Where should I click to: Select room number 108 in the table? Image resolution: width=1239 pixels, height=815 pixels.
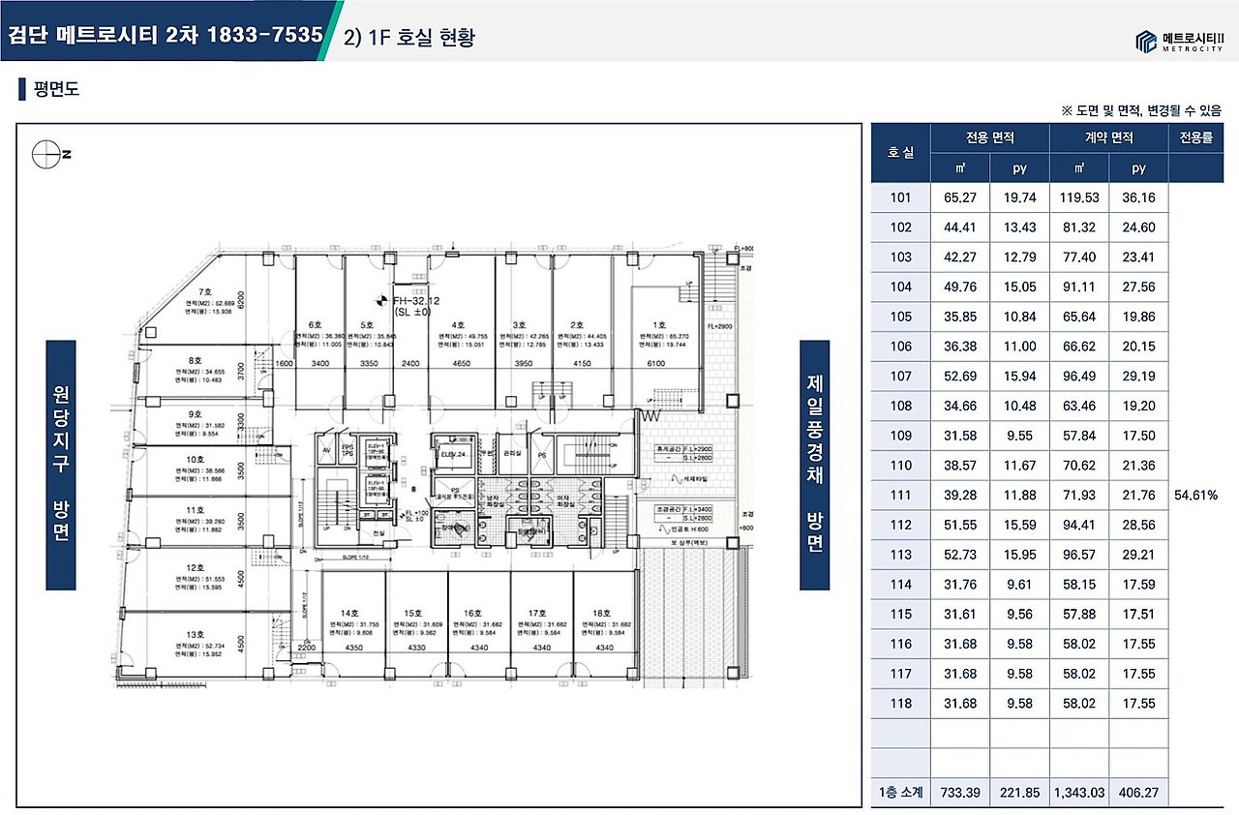[900, 406]
